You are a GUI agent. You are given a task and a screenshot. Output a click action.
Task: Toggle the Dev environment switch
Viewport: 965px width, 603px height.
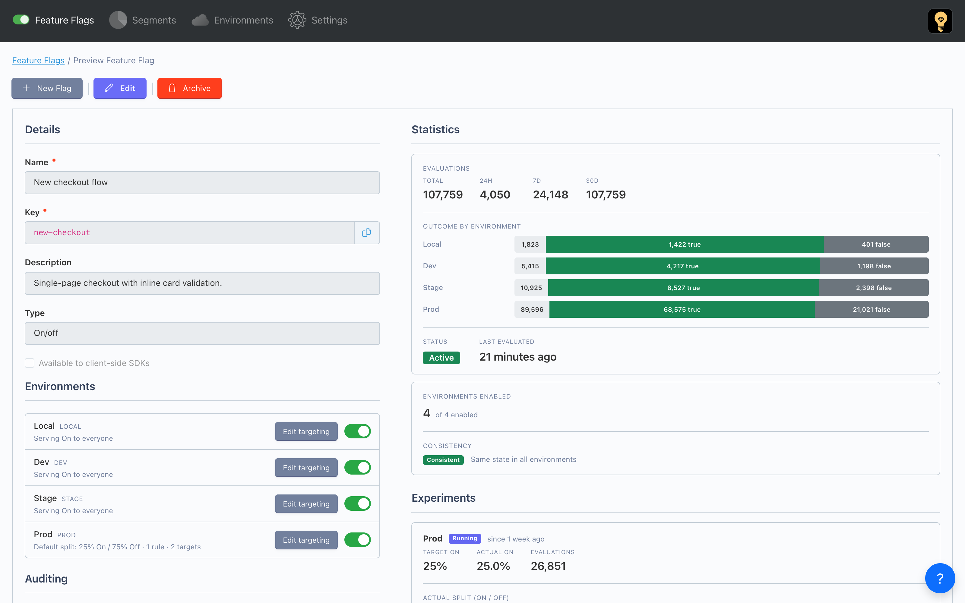click(357, 467)
